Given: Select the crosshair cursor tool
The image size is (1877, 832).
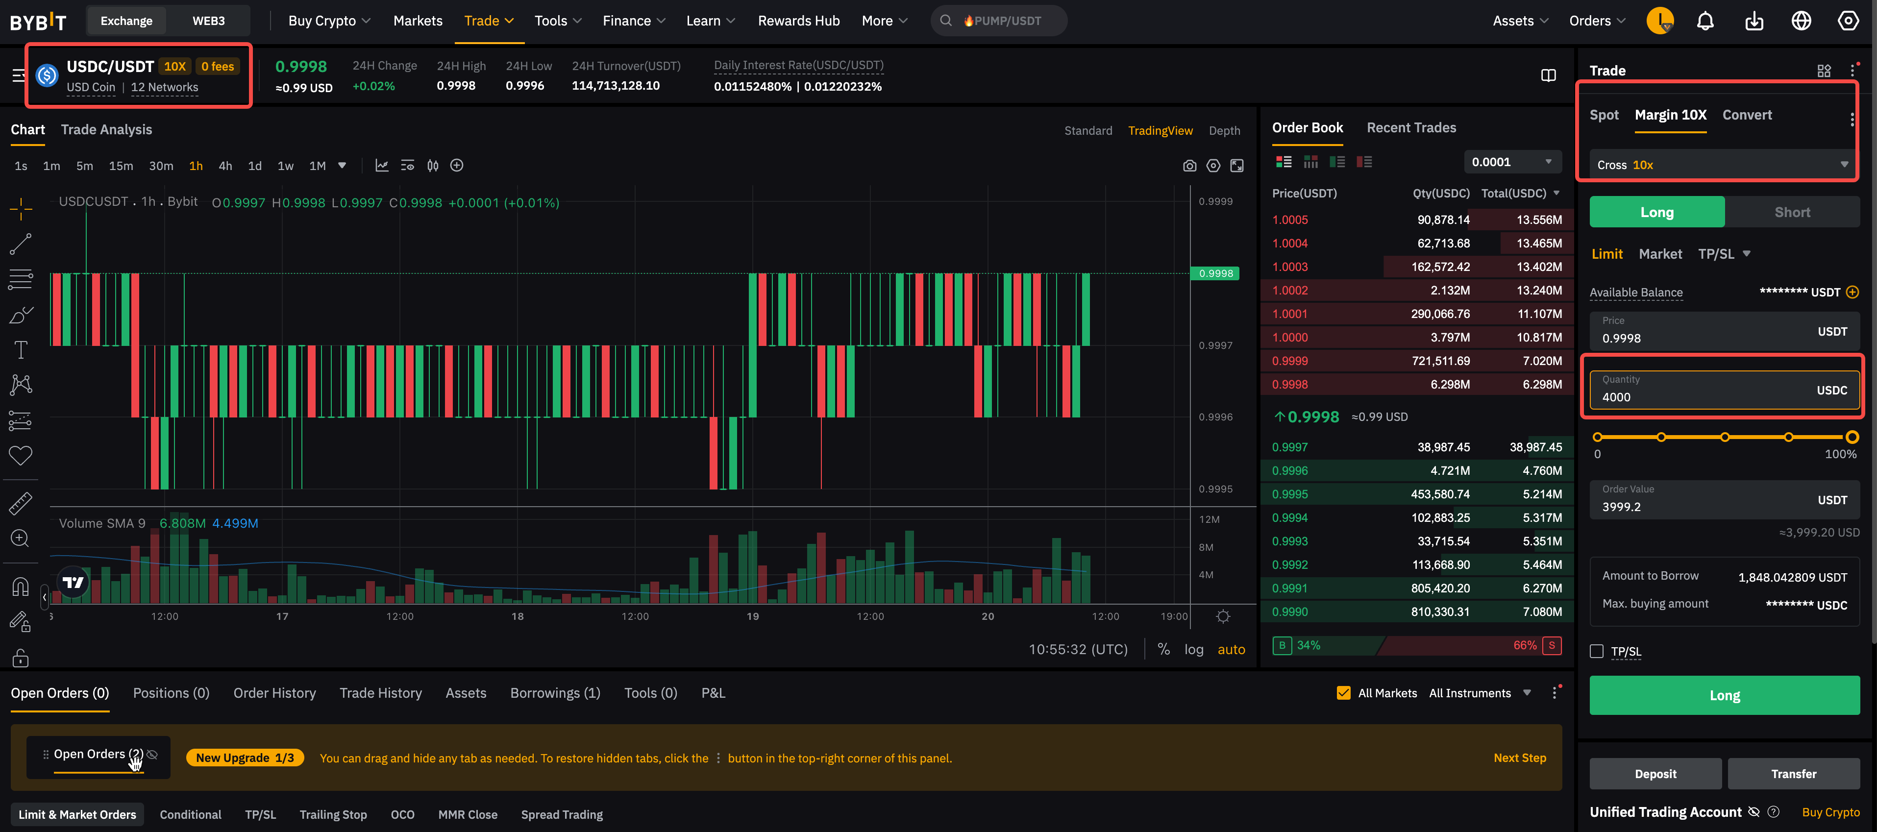Looking at the screenshot, I should (21, 208).
